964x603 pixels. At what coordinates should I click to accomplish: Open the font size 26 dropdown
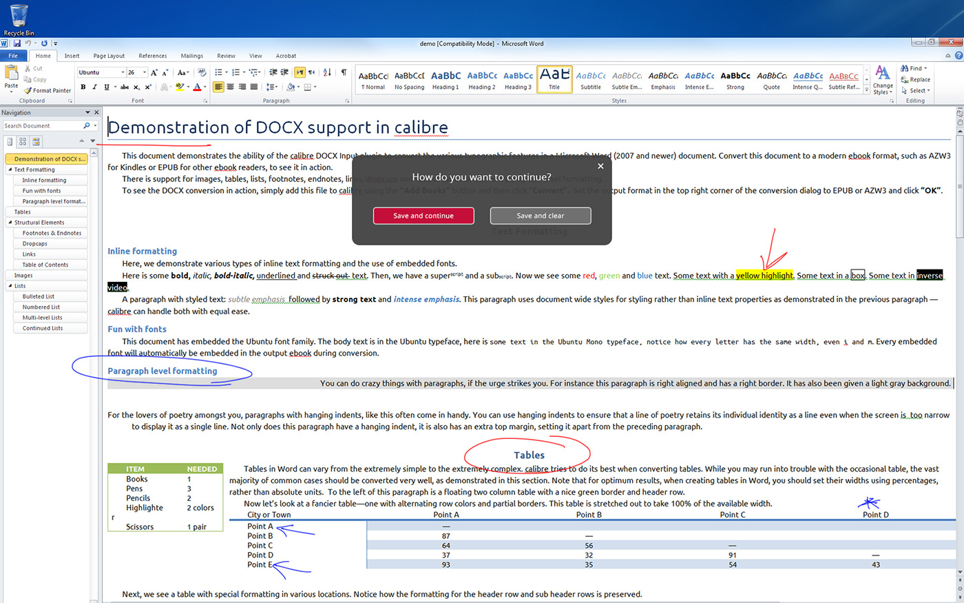[x=145, y=72]
